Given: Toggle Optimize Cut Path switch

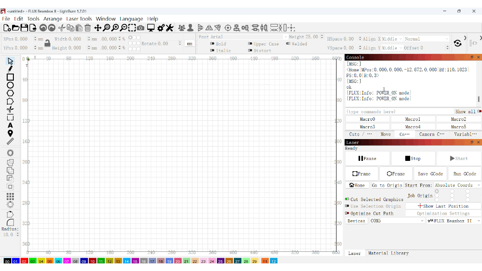Looking at the screenshot, I should [x=347, y=213].
